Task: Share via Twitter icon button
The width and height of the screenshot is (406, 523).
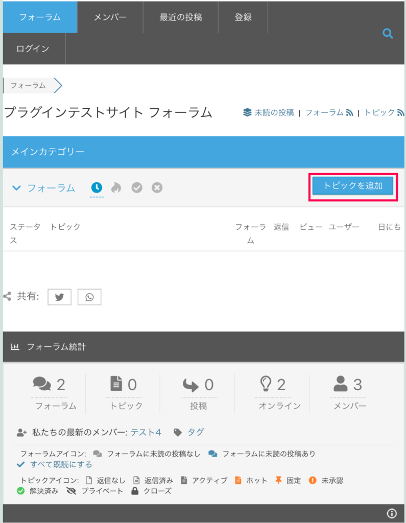Action: [59, 297]
